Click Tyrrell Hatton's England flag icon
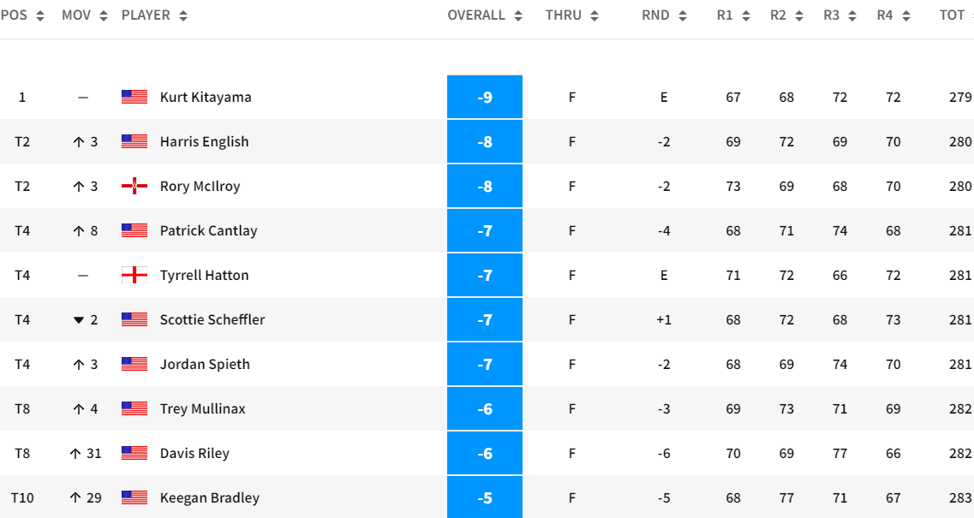This screenshot has width=974, height=518. click(x=134, y=275)
